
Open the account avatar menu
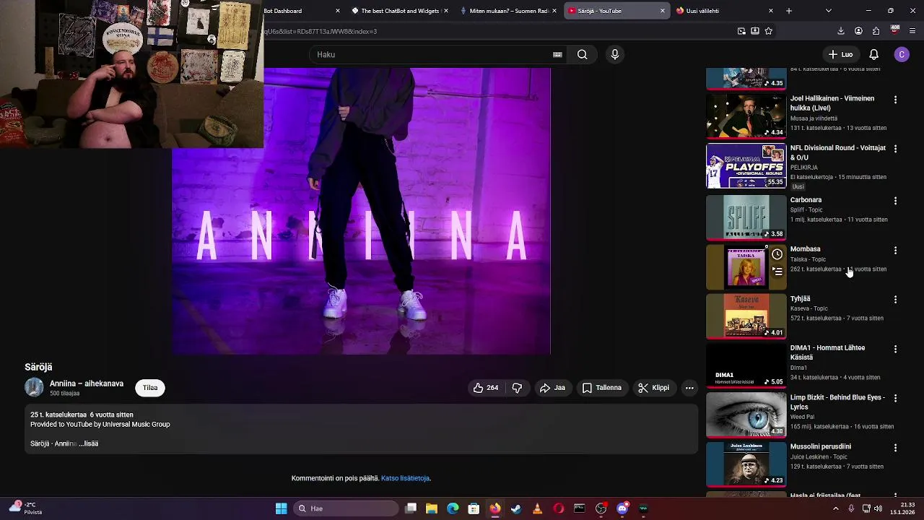point(902,55)
